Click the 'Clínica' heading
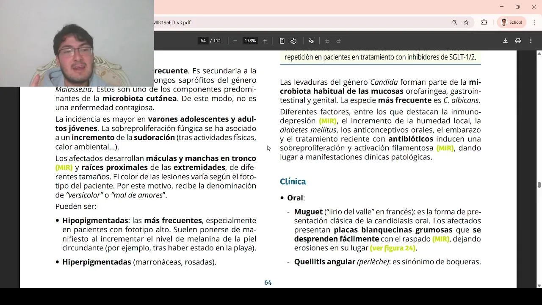The height and width of the screenshot is (305, 542). [293, 182]
